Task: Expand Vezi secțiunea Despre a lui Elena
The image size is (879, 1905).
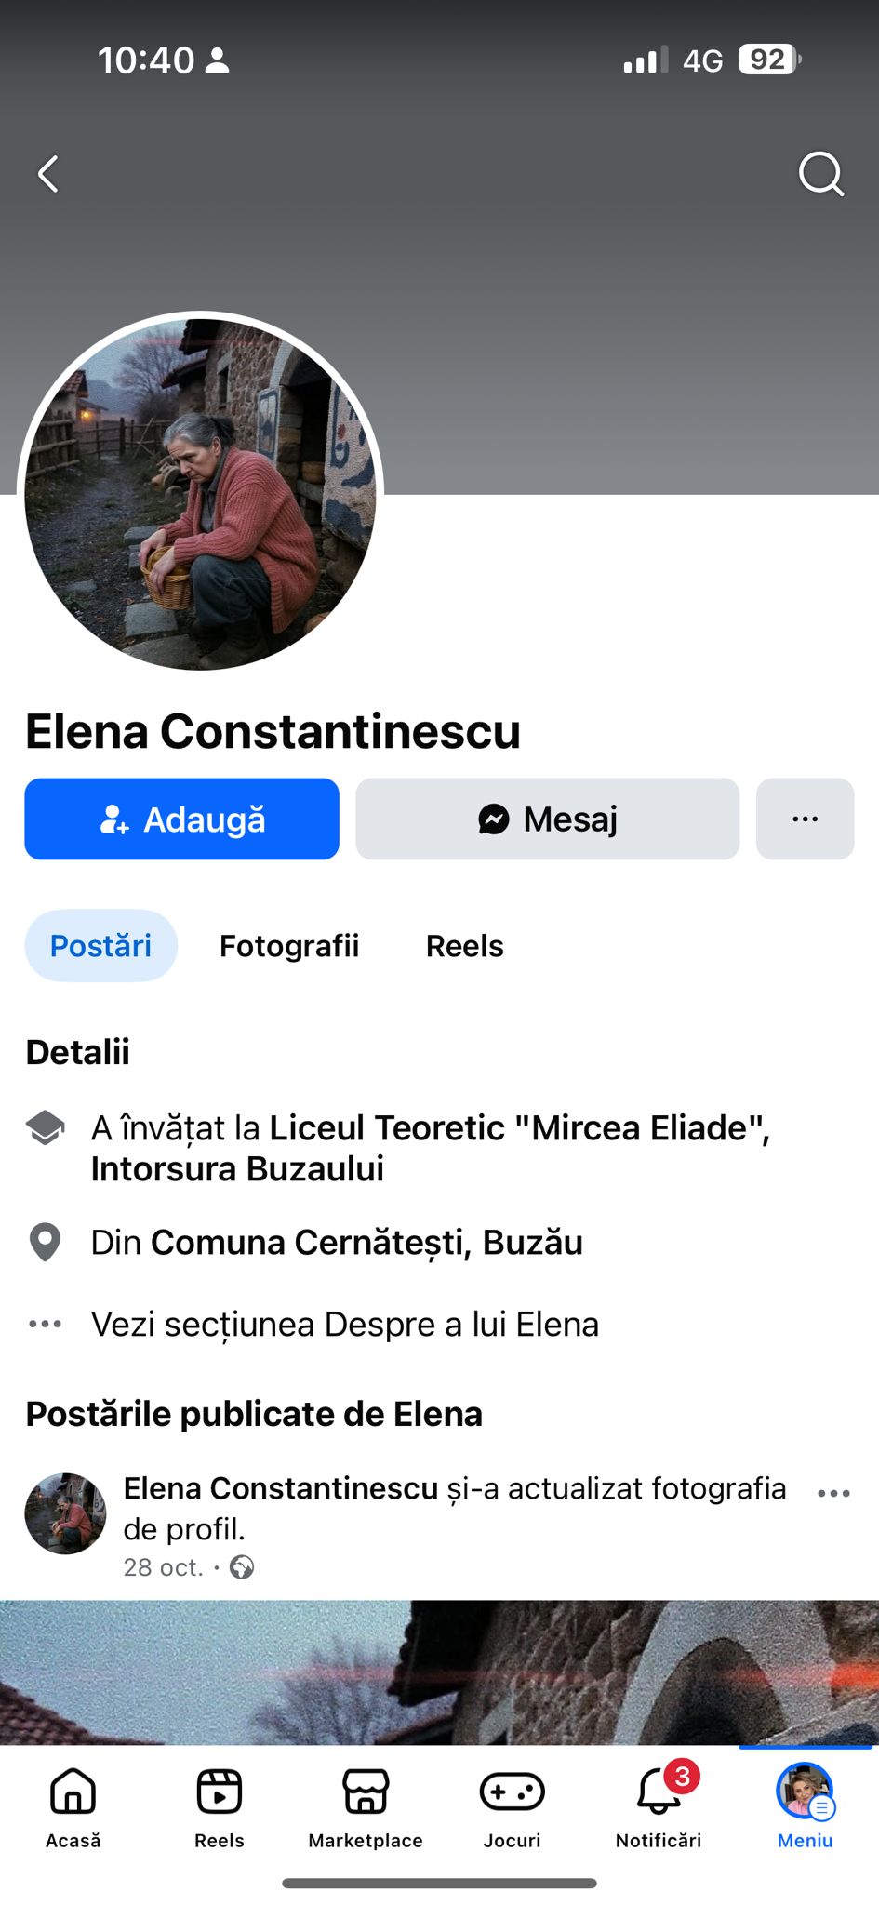Action: tap(344, 1324)
